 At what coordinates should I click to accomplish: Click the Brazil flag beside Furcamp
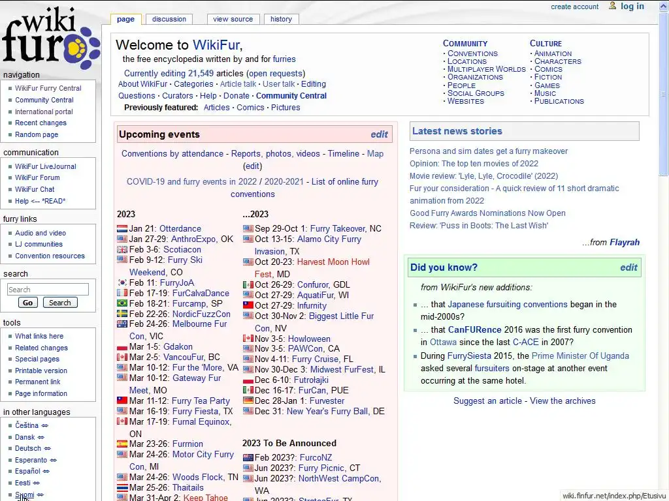tap(122, 303)
